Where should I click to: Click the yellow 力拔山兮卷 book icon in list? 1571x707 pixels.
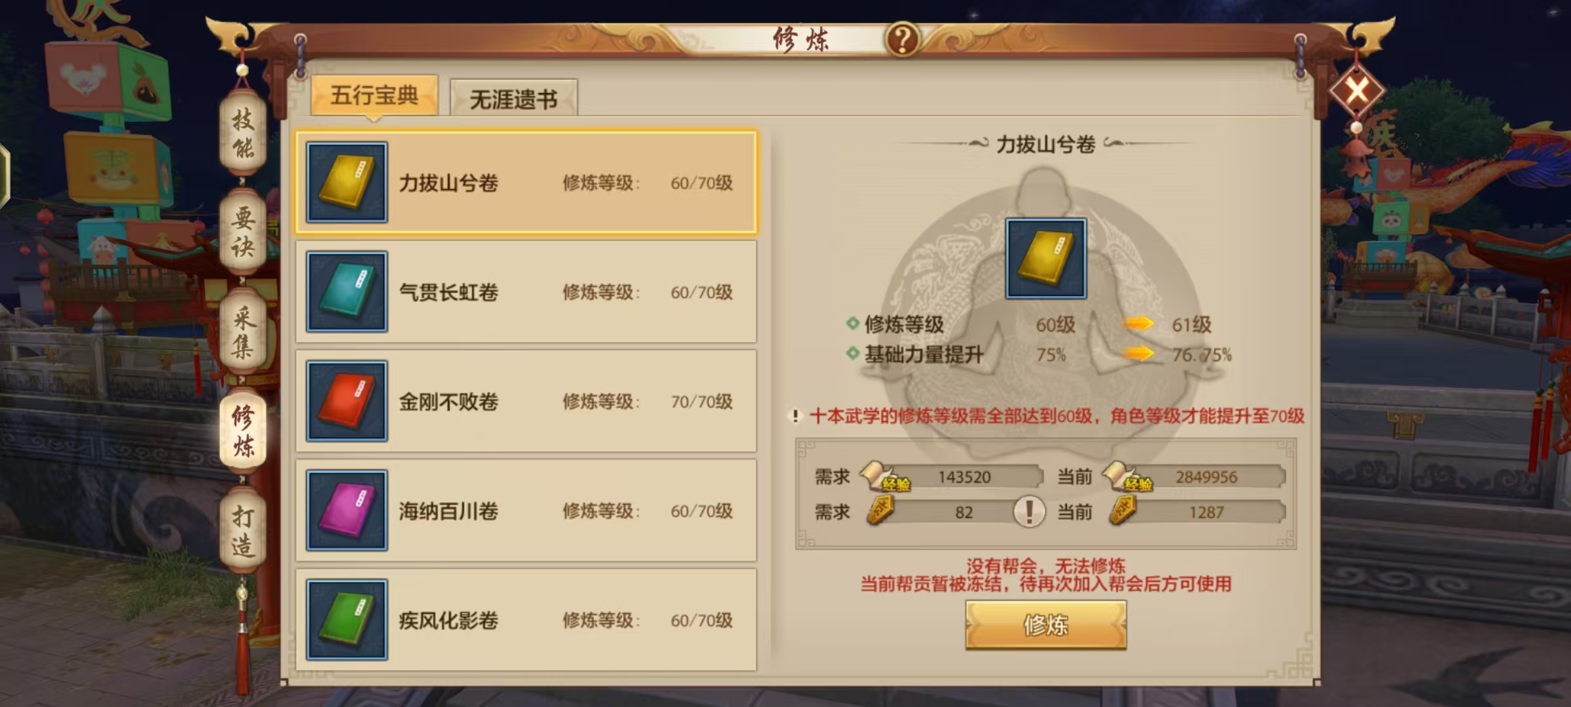click(347, 183)
